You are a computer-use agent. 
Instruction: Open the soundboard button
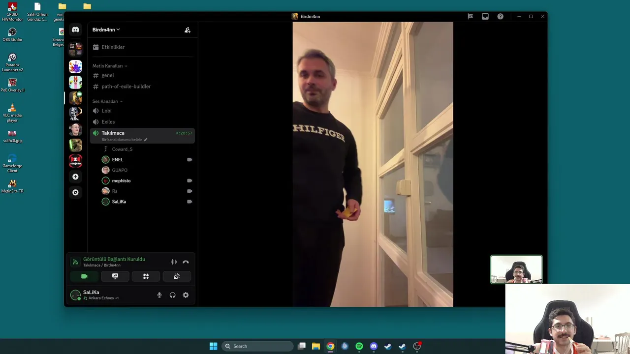point(177,276)
